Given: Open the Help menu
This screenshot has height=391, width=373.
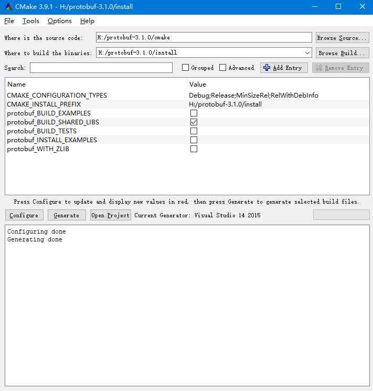Looking at the screenshot, I should 87,21.
